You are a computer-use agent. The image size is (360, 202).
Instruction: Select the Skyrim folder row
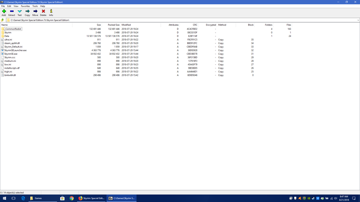[146, 33]
